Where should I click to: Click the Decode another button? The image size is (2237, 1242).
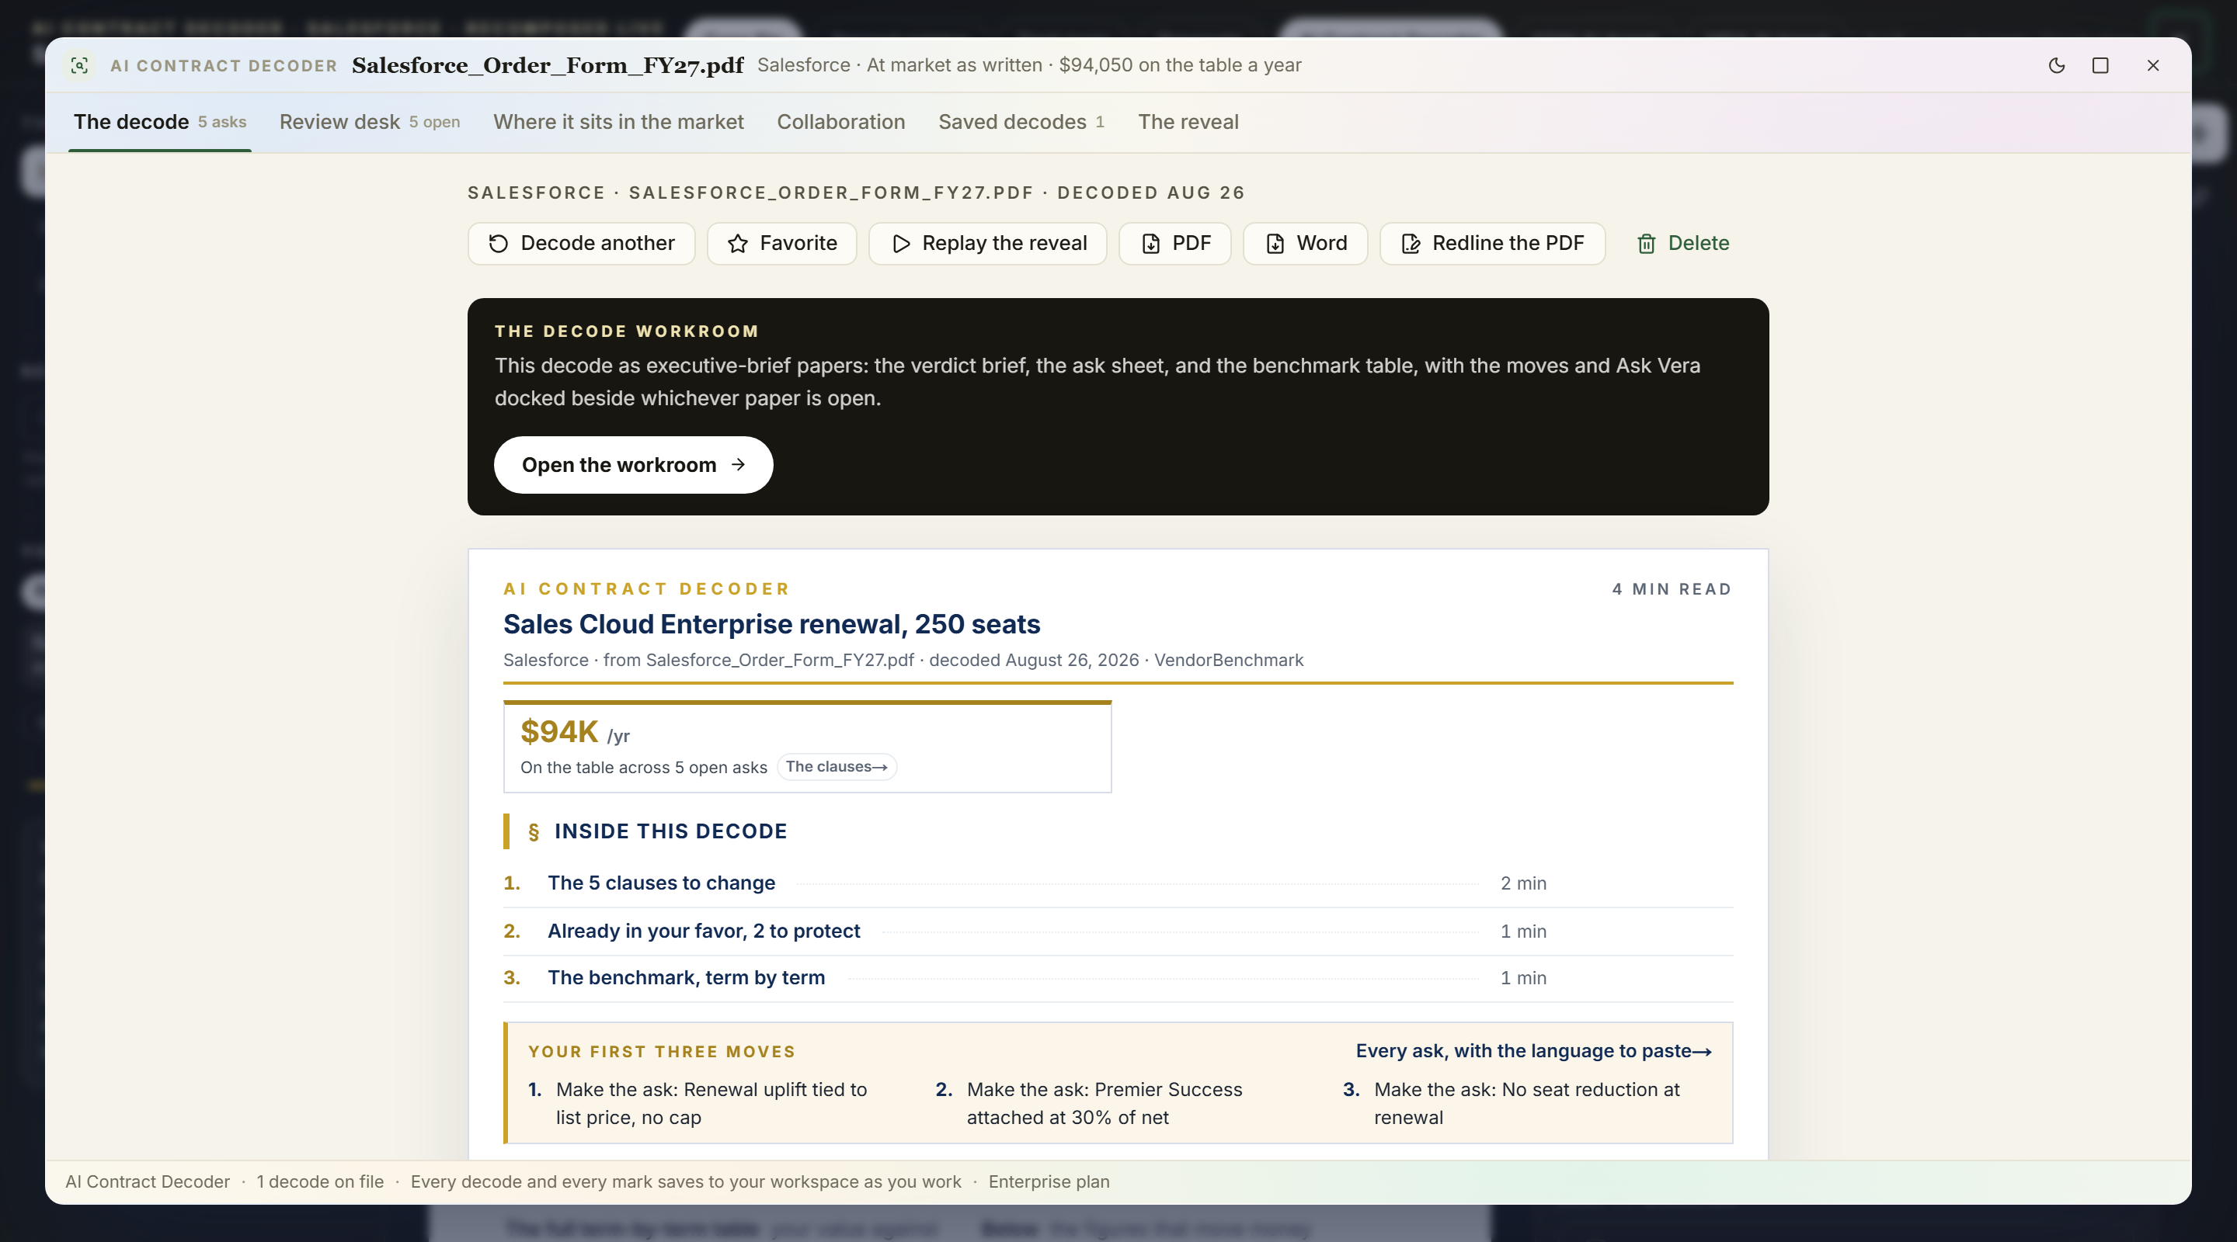(581, 243)
